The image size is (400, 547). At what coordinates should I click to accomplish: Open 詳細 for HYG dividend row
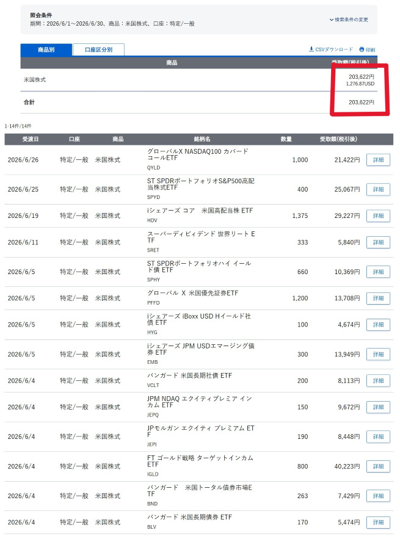tap(378, 325)
